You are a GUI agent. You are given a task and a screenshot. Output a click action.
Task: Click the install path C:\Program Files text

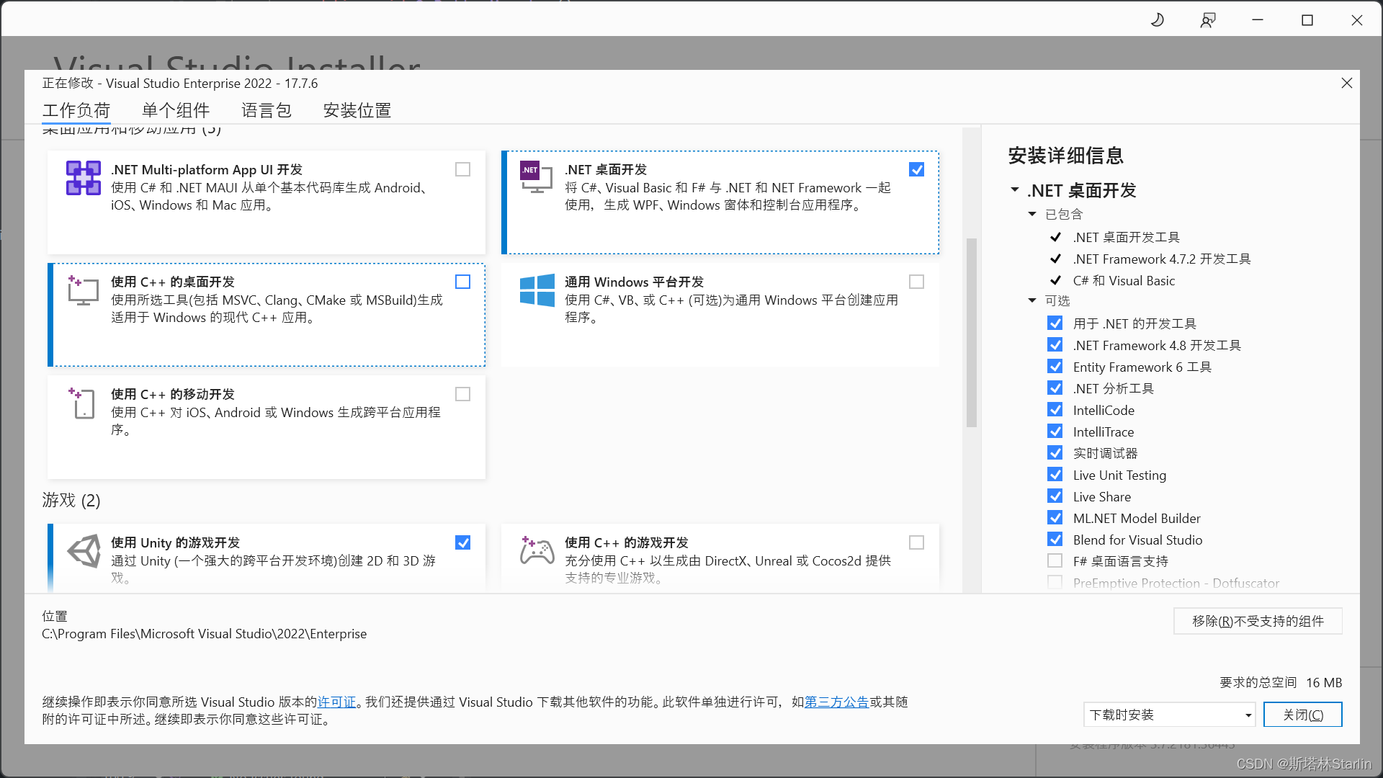click(x=205, y=634)
